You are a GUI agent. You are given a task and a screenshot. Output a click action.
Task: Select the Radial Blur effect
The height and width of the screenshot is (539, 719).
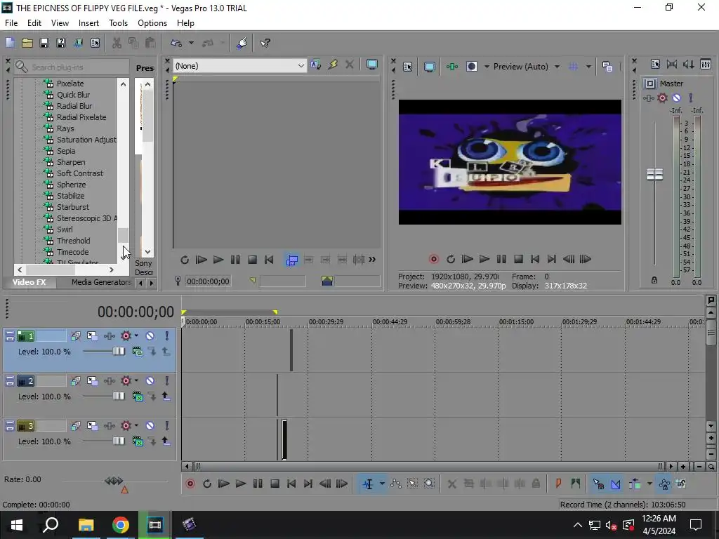(x=74, y=106)
